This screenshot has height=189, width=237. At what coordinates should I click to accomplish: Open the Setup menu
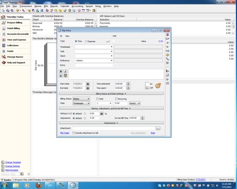coord(98,6)
